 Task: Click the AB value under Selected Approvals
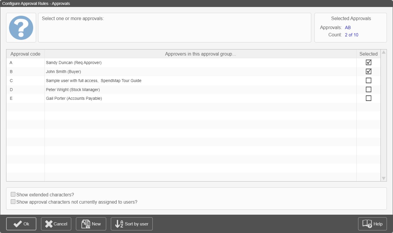pos(348,28)
